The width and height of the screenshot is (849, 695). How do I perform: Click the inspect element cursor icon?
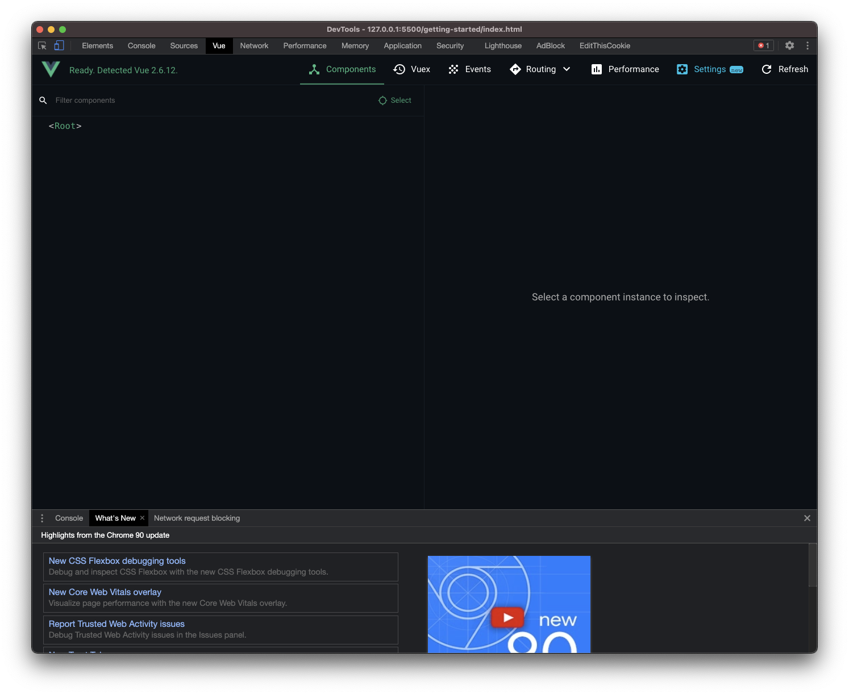point(42,46)
